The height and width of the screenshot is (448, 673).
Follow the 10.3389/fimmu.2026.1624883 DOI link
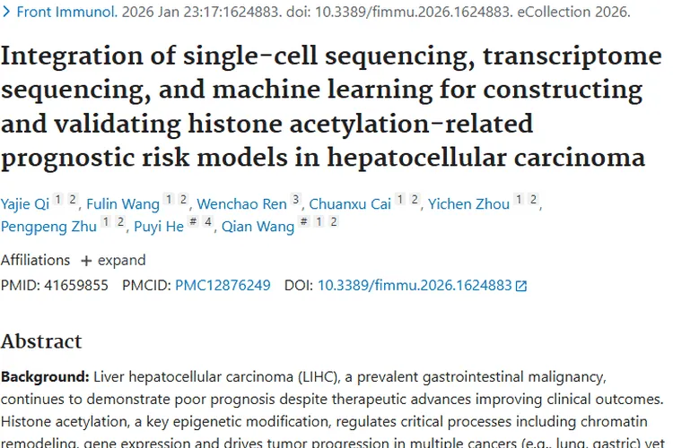click(414, 286)
